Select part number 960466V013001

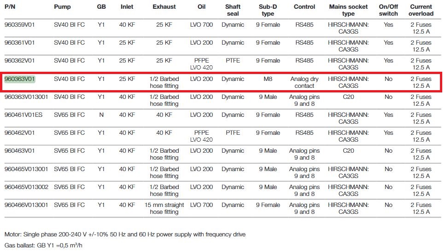pos(26,205)
